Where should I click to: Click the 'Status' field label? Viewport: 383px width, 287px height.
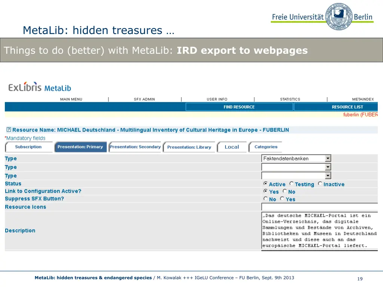13,183
